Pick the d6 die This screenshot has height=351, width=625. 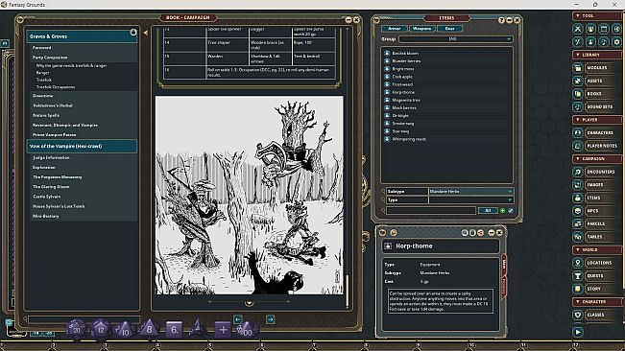click(174, 330)
